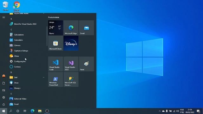The image size is (203, 114).
Task: Select the Google Chrome desktop shortcut
Action: [x=16, y=7]
